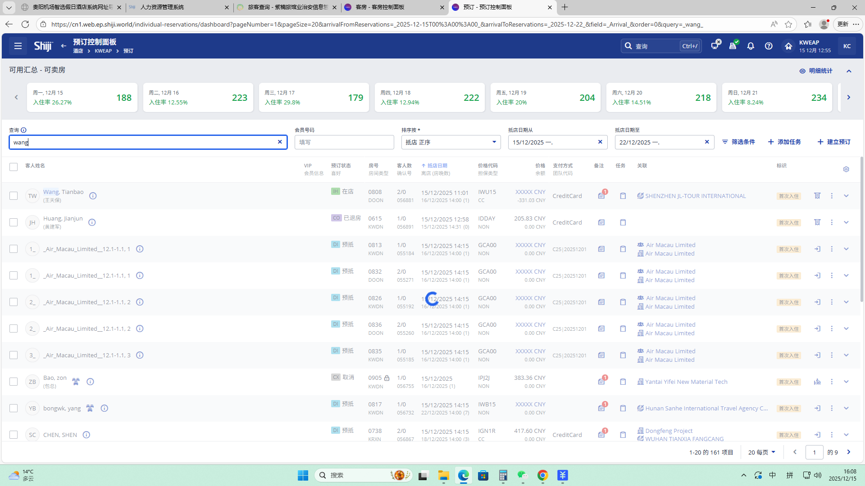Expand the Wang, Tianbao row chevron
This screenshot has width=865, height=486.
(x=846, y=196)
